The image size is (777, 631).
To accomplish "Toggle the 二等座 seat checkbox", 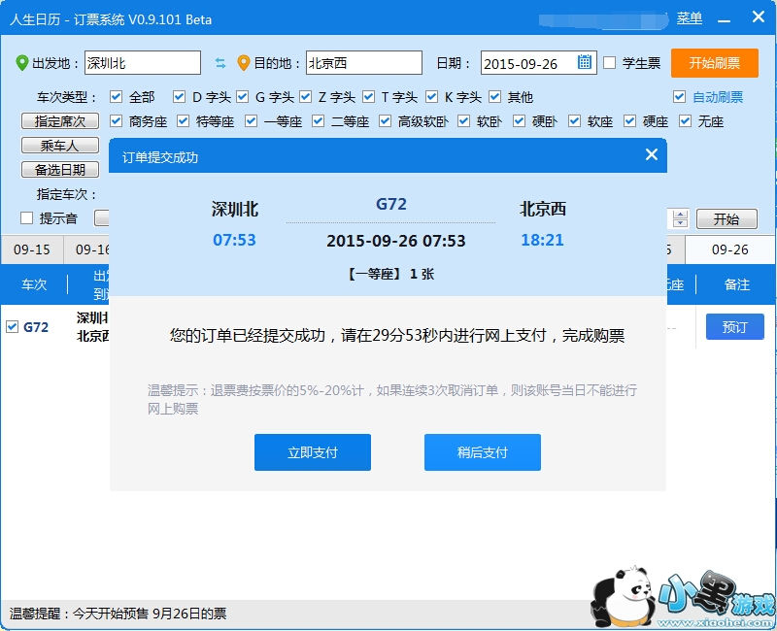I will pyautogui.click(x=319, y=120).
